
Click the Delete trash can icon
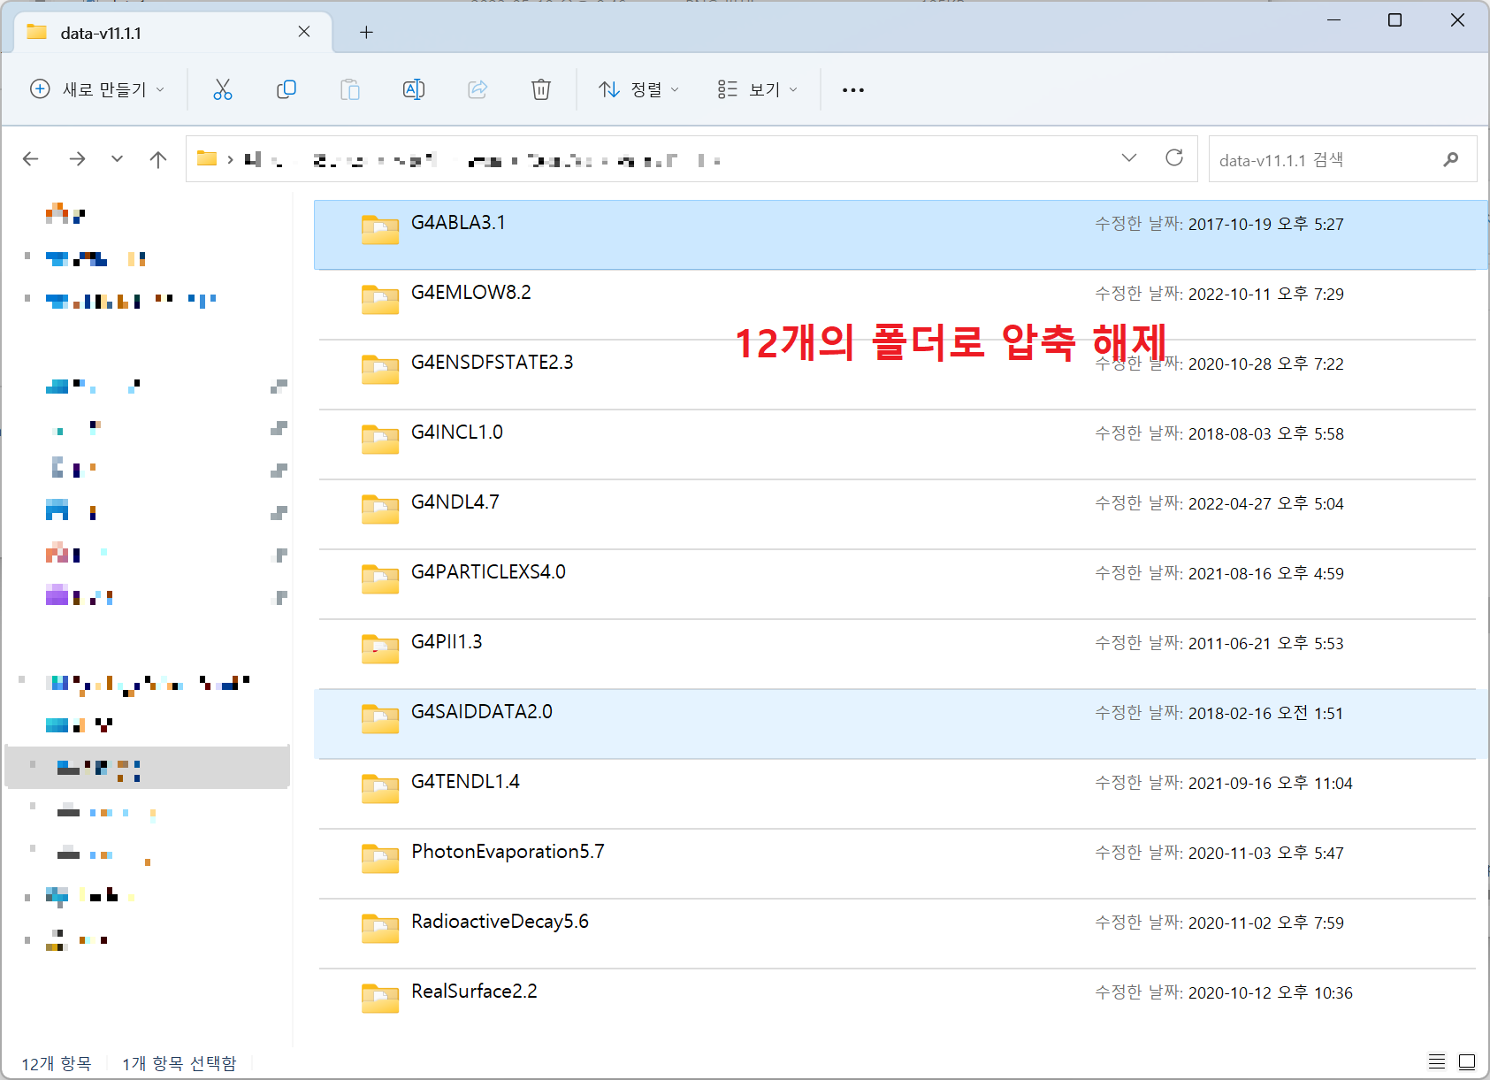pos(540,89)
